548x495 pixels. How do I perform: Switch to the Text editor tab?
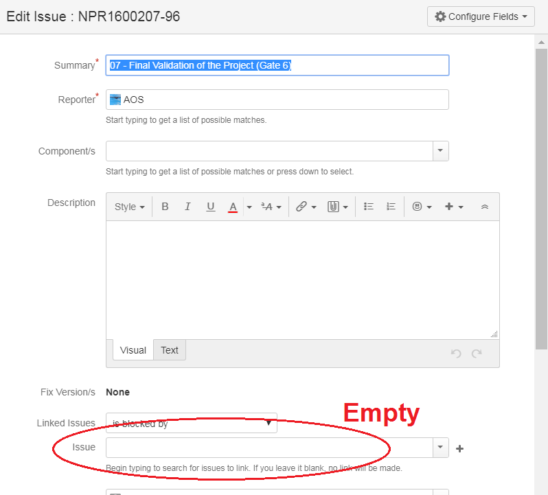170,350
